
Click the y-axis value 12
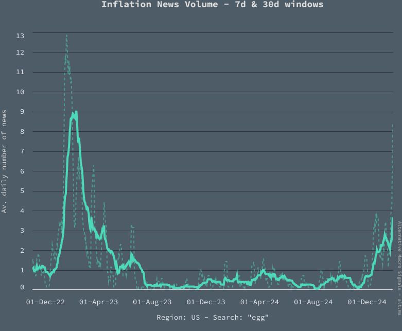[20, 53]
